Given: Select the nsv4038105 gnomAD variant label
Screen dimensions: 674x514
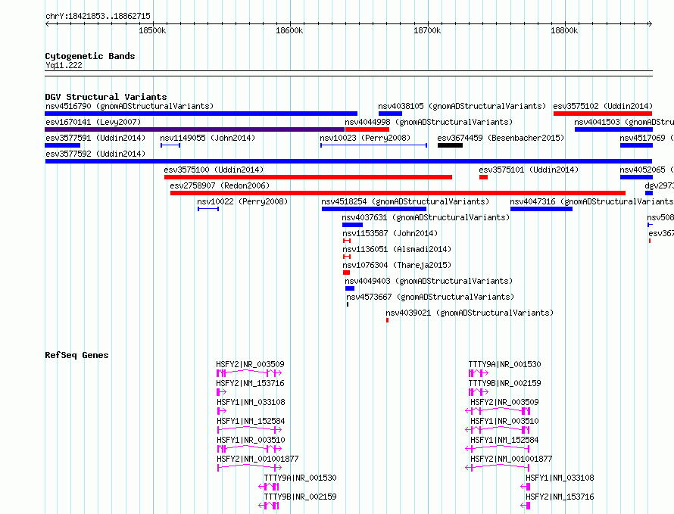Looking at the screenshot, I should tap(462, 106).
